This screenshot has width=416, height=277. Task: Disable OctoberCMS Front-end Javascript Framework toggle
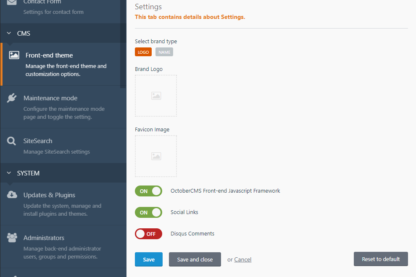[x=149, y=191]
